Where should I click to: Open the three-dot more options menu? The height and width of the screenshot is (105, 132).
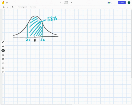tap(116, 3)
